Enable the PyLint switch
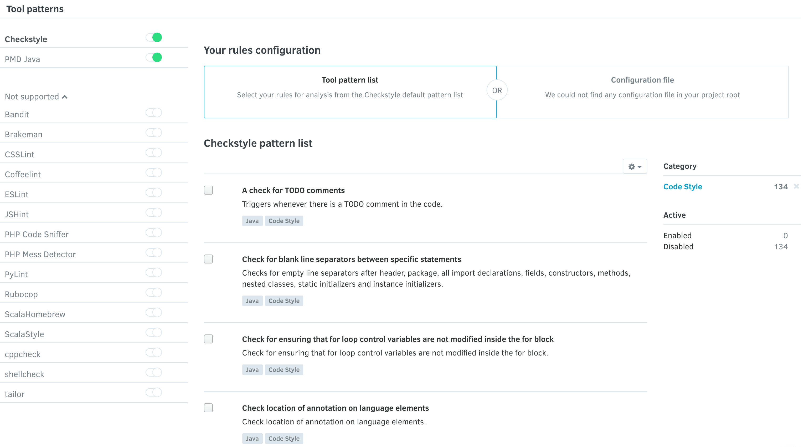Image resolution: width=804 pixels, height=447 pixels. [153, 272]
